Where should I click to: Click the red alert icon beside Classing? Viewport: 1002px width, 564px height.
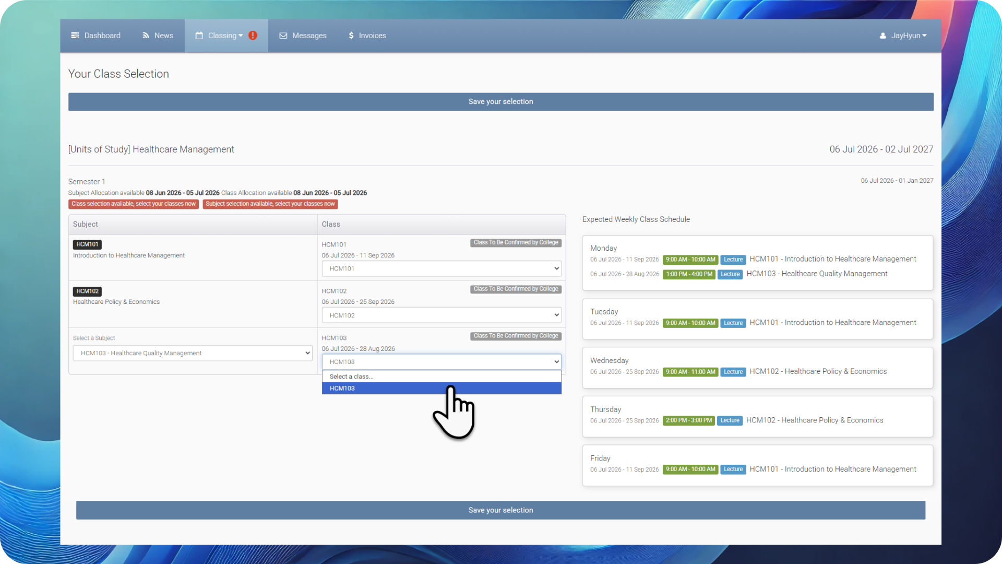(253, 36)
